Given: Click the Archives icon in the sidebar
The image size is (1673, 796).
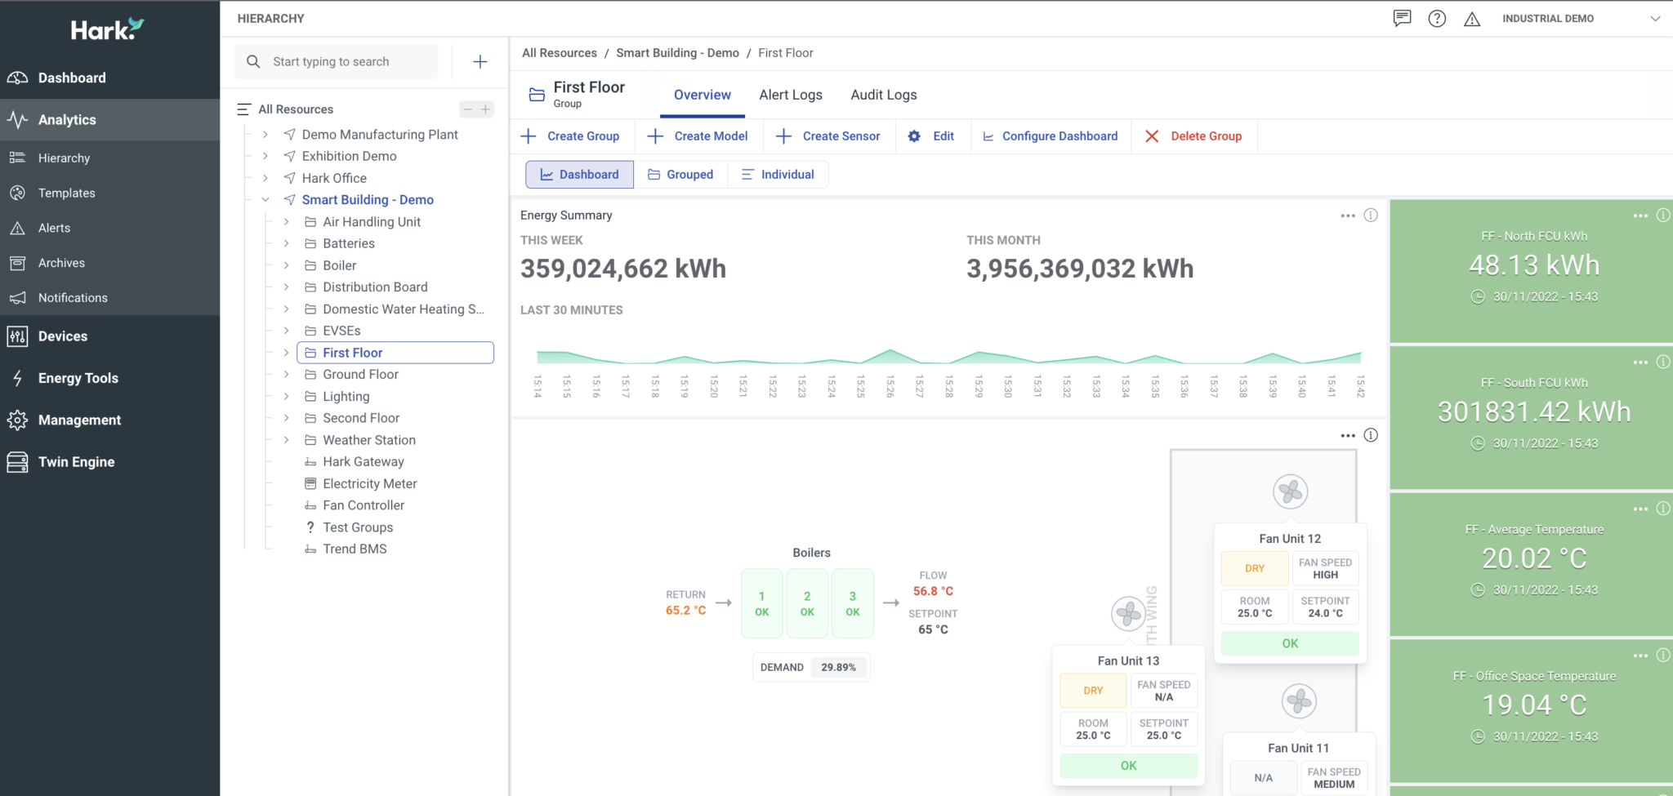Looking at the screenshot, I should [x=17, y=262].
